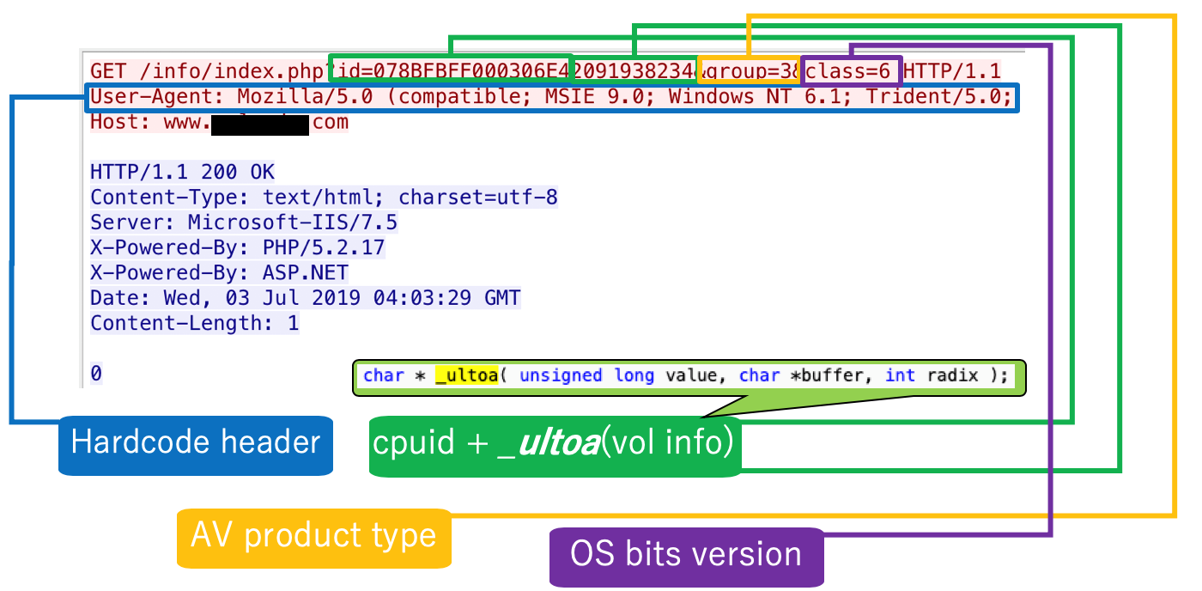Image resolution: width=1202 pixels, height=591 pixels.
Task: Select the group=38 parameter in the URL
Action: 750,70
